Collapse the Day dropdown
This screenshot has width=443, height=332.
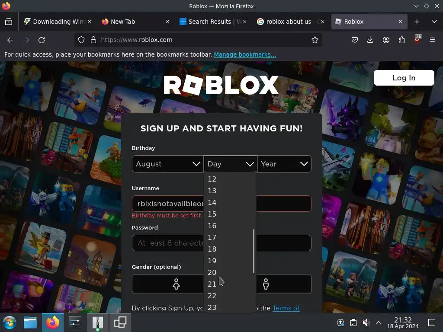(231, 164)
